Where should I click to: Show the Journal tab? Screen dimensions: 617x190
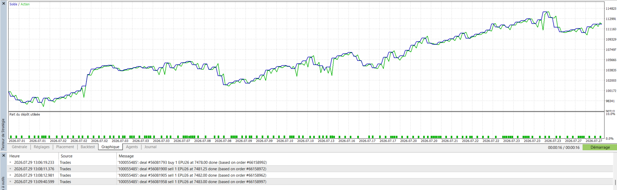150,147
